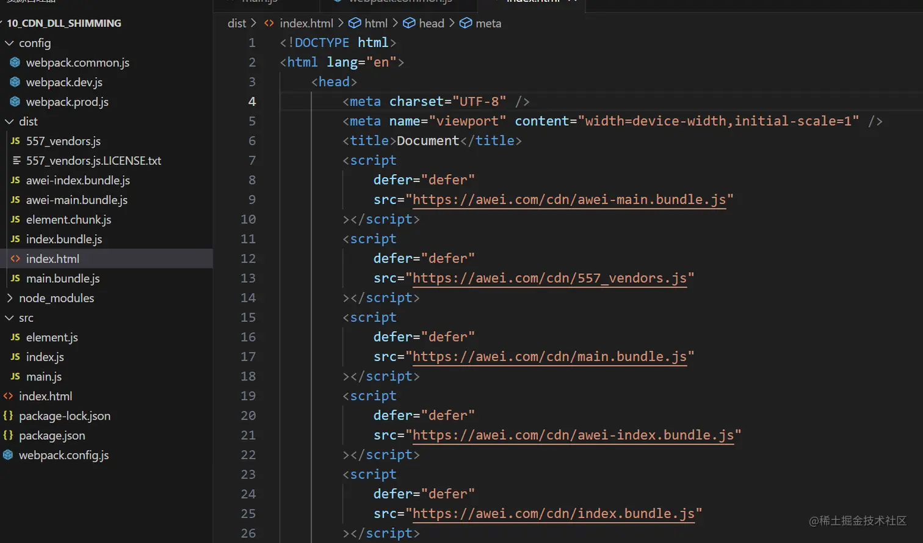This screenshot has height=543, width=923.
Task: Click the JSON braces icon of package.json
Action: coord(8,435)
